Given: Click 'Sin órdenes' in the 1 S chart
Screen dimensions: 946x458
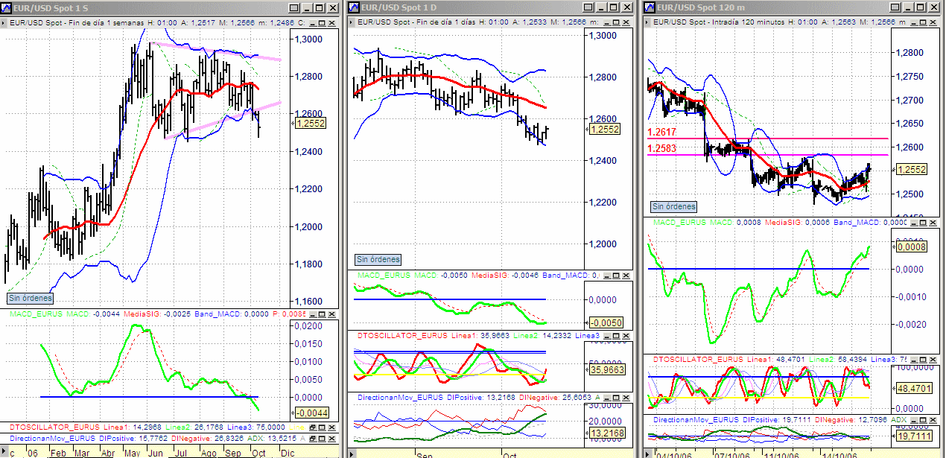Looking at the screenshot, I should click(30, 298).
